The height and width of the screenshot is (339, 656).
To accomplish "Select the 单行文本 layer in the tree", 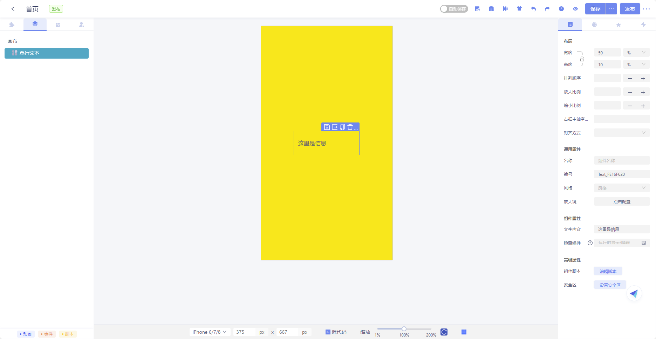I will tap(47, 53).
